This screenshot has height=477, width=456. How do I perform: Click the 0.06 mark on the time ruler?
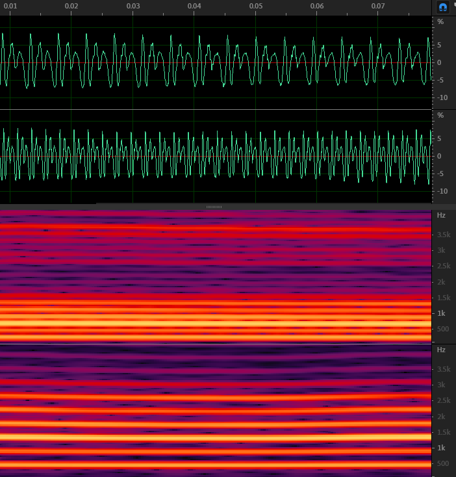point(317,6)
